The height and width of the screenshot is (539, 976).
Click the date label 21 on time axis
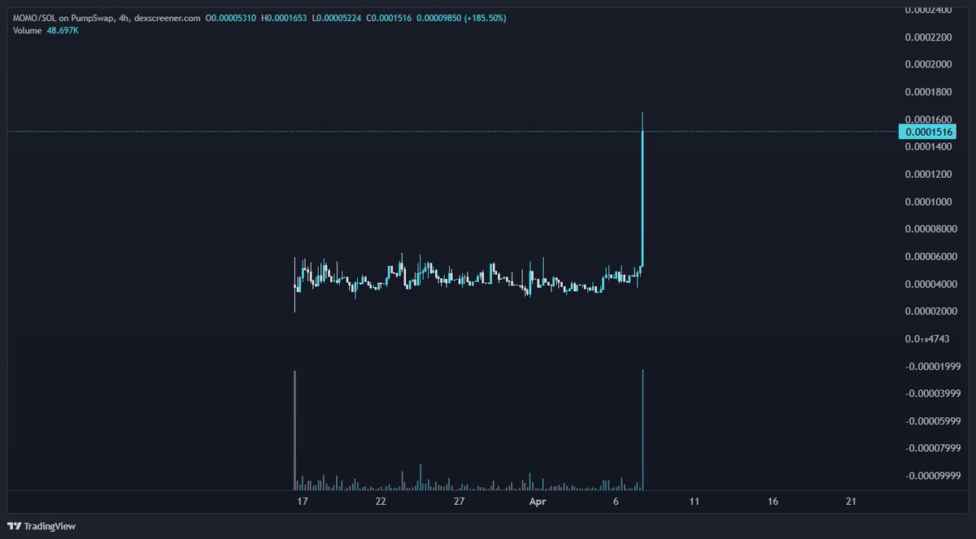(x=852, y=502)
